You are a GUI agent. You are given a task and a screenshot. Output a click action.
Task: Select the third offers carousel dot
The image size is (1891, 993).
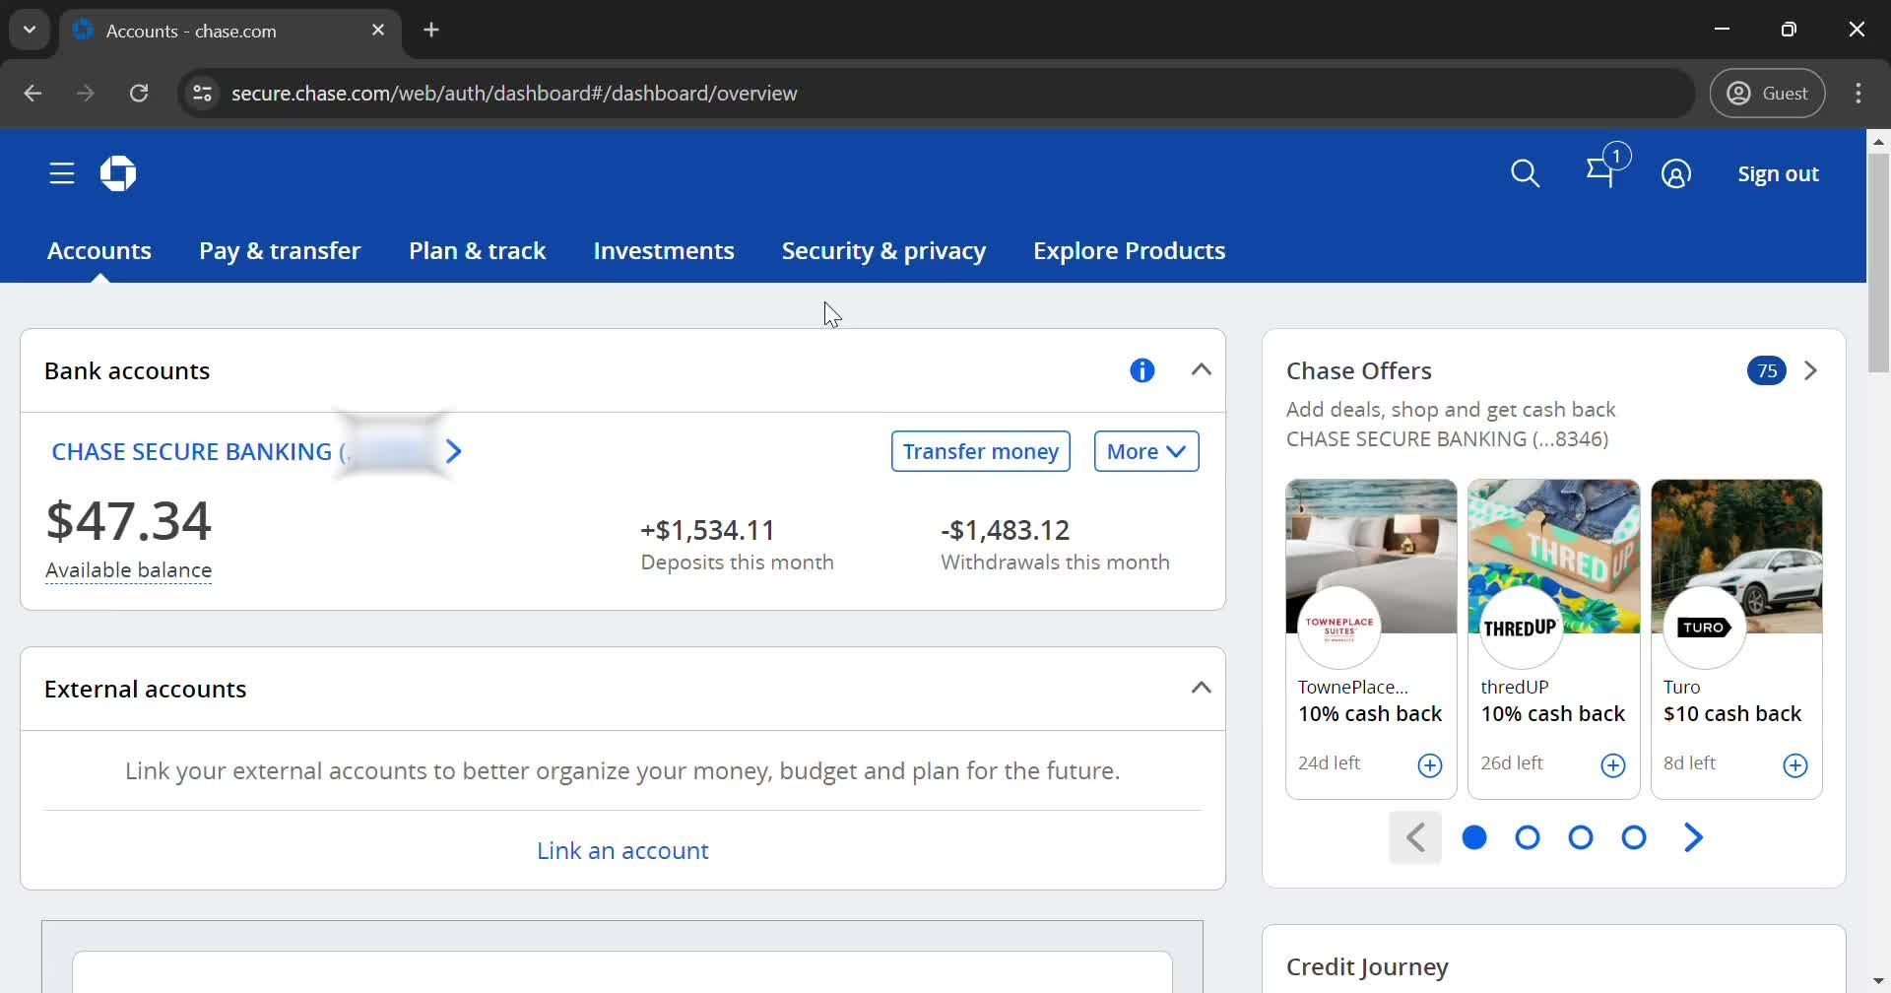point(1580,837)
